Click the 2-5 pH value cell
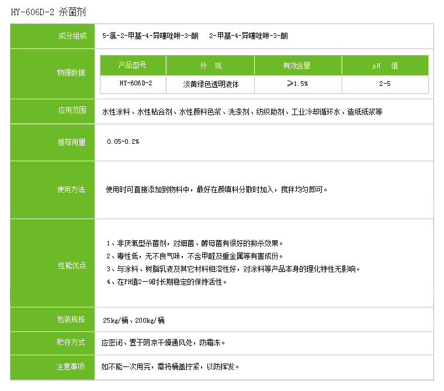The height and width of the screenshot is (391, 444). (385, 84)
